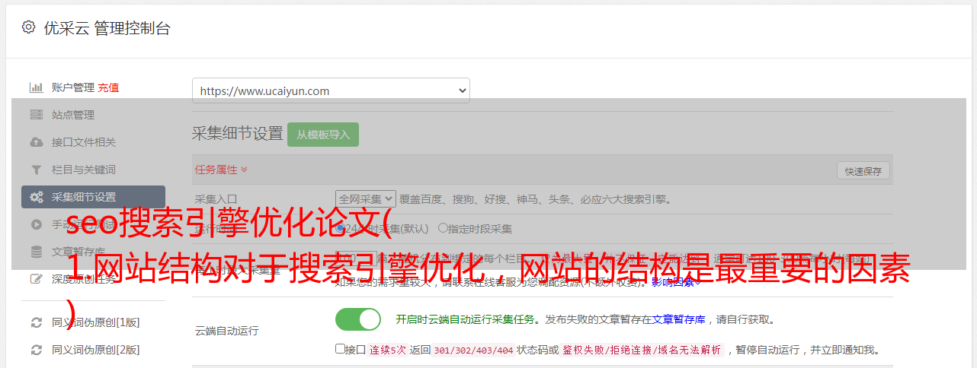
Task: Open the 全网采集 dropdown
Action: (x=366, y=199)
